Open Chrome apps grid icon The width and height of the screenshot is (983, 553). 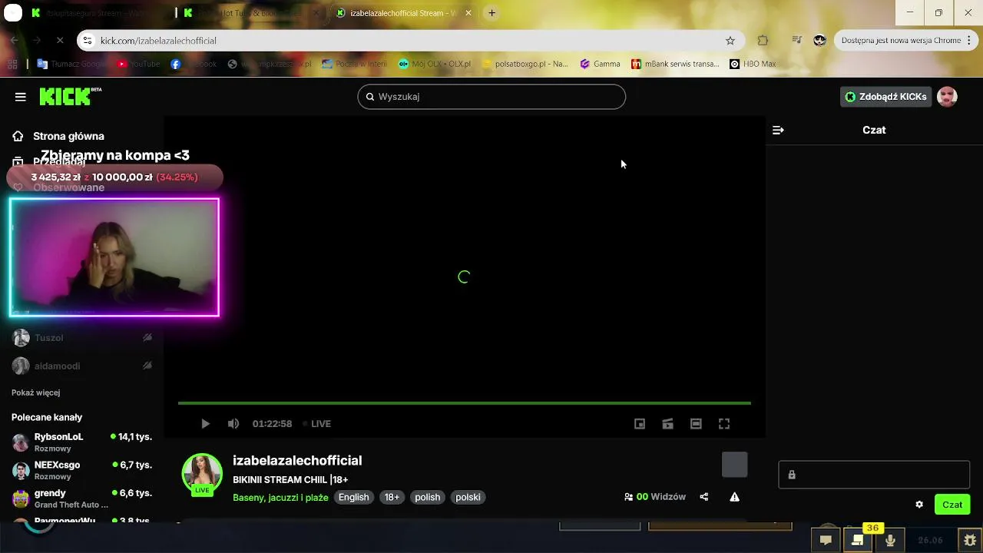click(12, 64)
